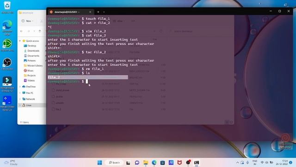Go forward in File Explorer navigation
Screen dimensions: 296x167
(29, 31)
